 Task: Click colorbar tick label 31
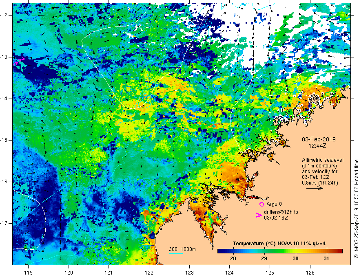326,259
